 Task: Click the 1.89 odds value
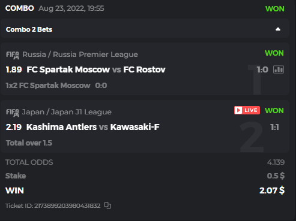point(14,69)
